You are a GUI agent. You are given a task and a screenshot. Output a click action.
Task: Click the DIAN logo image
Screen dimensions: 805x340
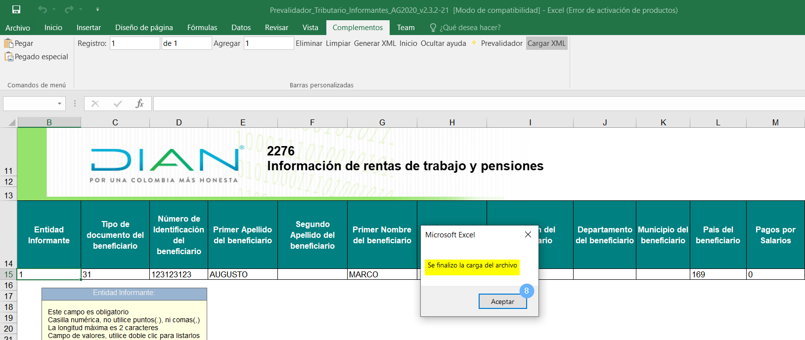pyautogui.click(x=167, y=165)
